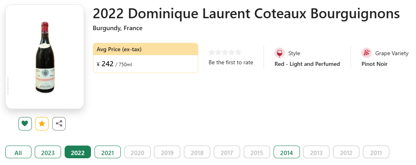Select the 2011 vintage tab
Image resolution: width=416 pixels, height=165 pixels.
pyautogui.click(x=376, y=153)
